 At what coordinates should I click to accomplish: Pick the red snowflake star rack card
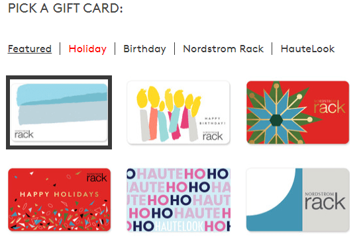tap(297, 112)
